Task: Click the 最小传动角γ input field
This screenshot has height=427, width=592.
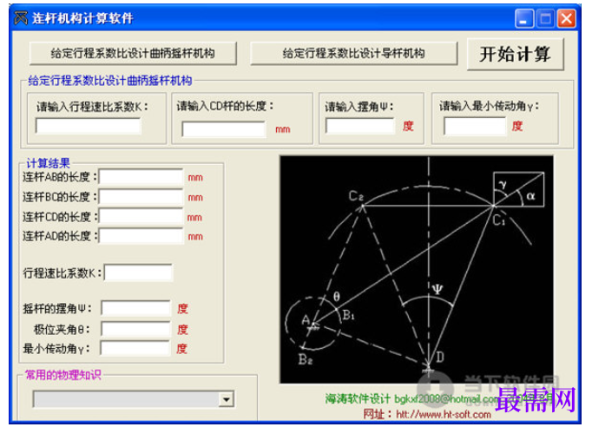Action: click(475, 125)
